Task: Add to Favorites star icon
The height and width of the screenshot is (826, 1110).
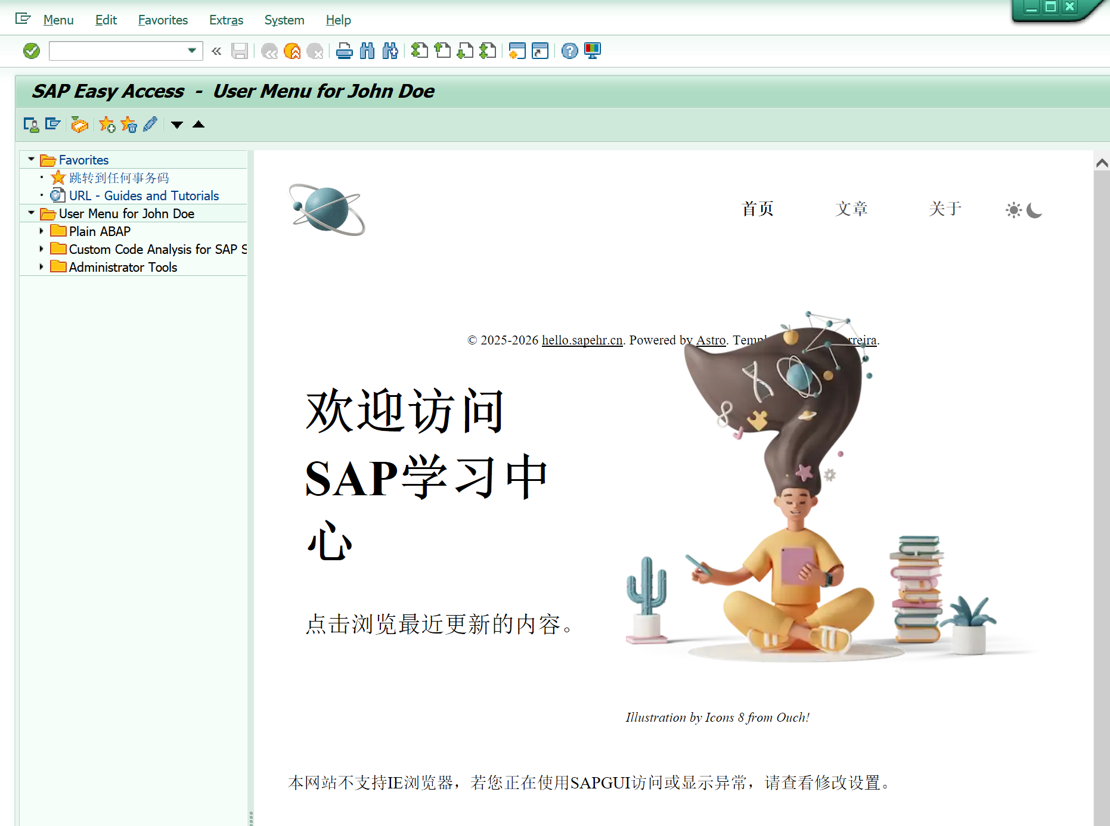Action: click(x=107, y=125)
